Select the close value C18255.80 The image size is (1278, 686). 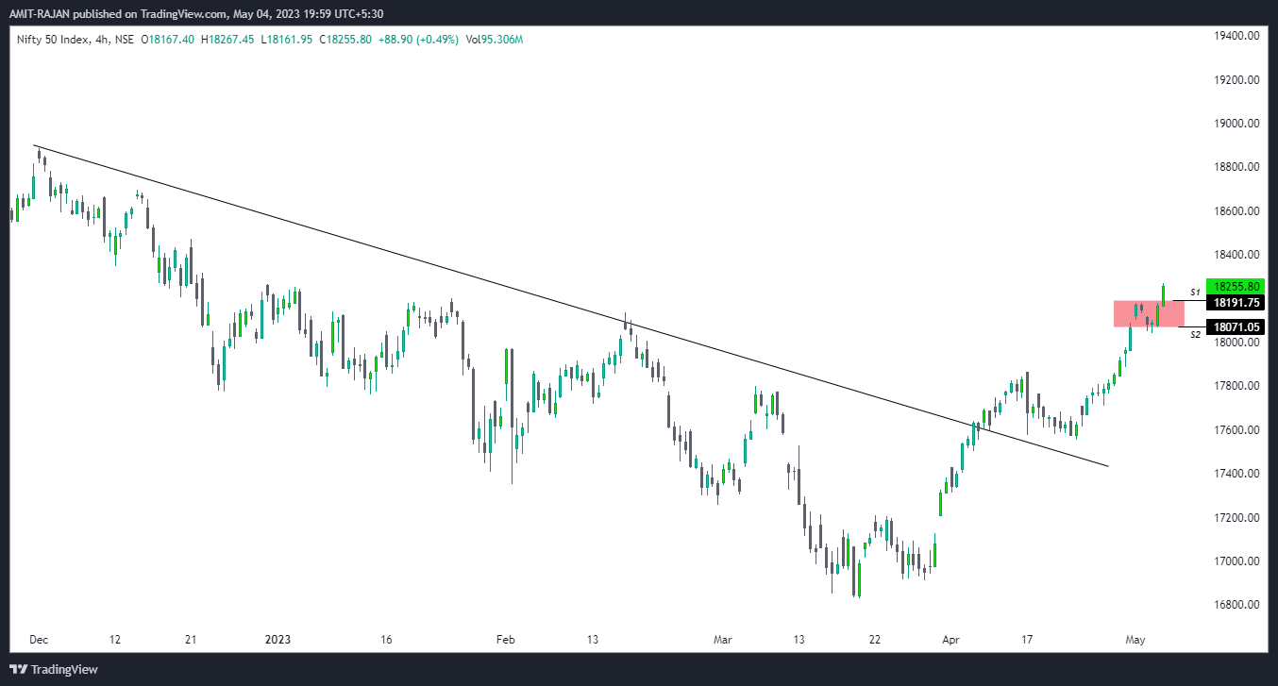[x=346, y=40]
